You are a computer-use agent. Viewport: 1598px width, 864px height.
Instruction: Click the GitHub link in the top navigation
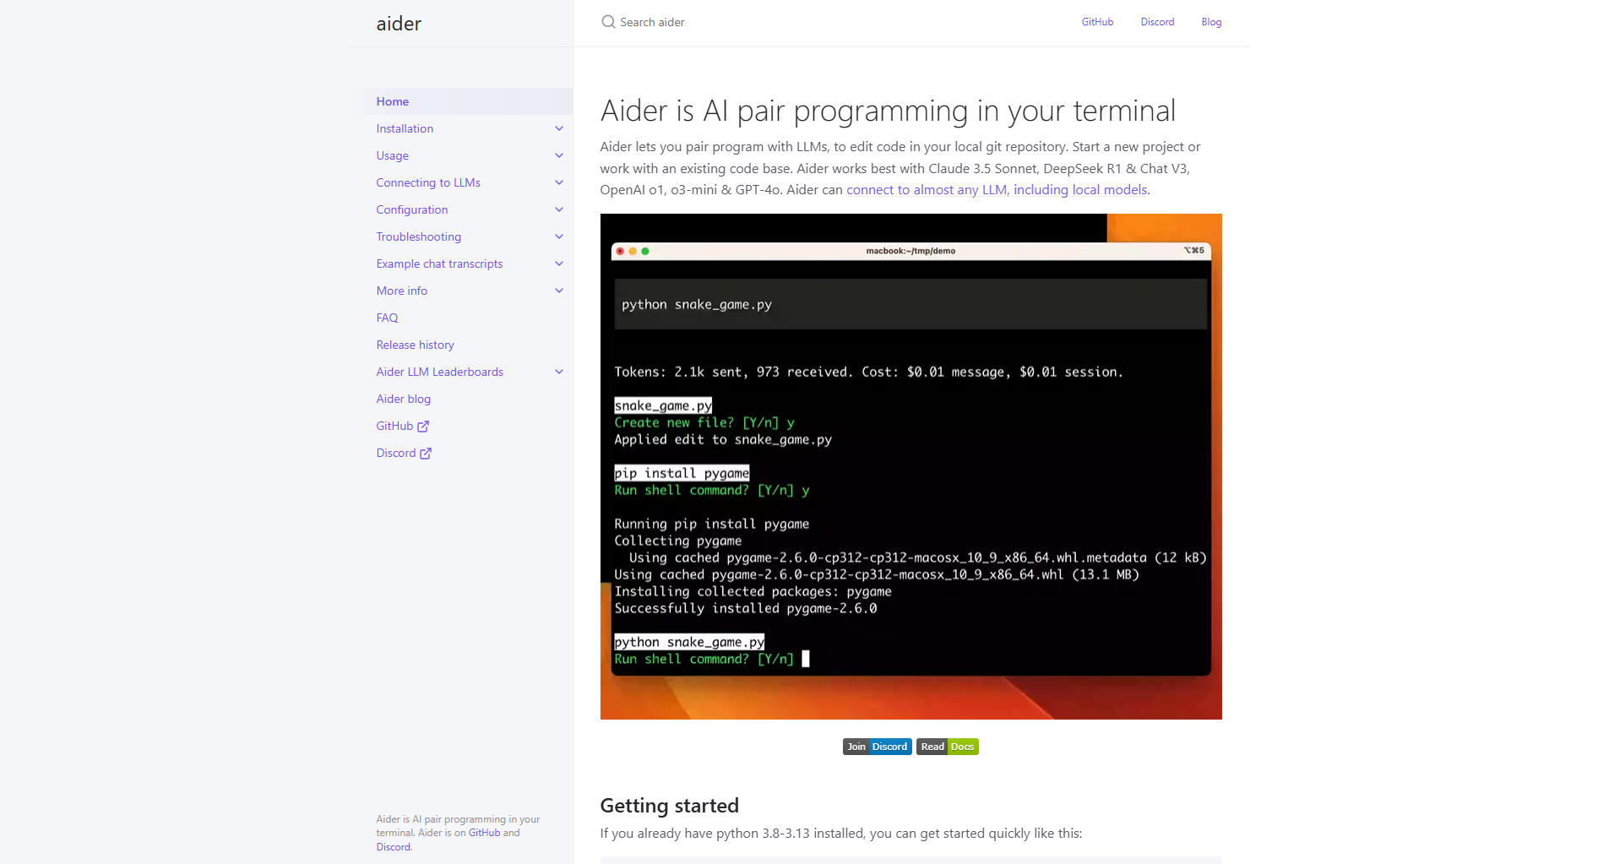click(x=1097, y=22)
